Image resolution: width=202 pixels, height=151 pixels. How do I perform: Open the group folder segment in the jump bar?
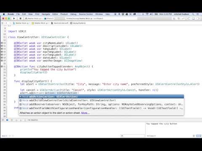tap(40, 23)
